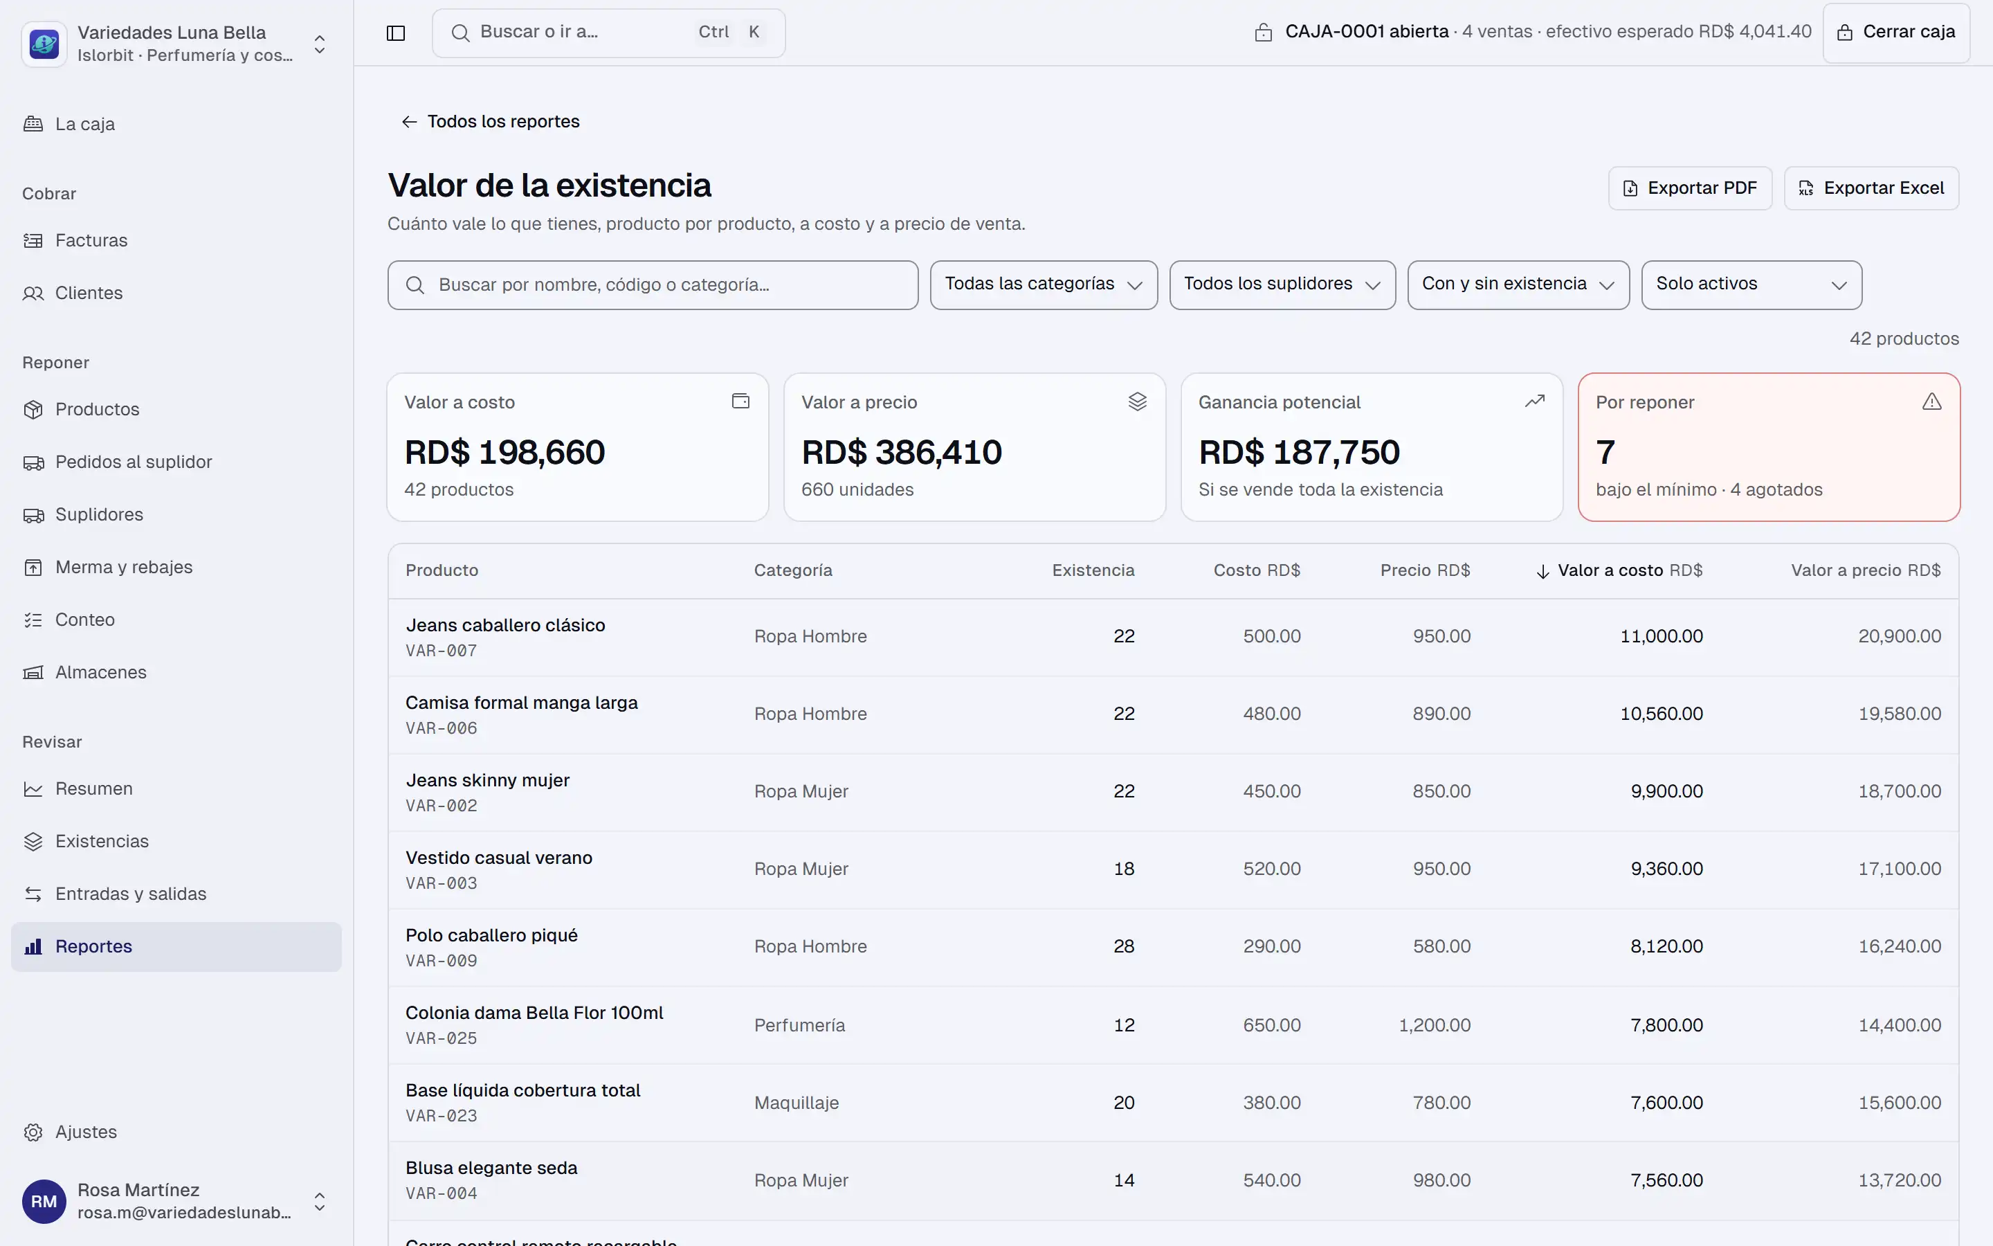Open Con y sin existencia dropdown

tap(1518, 285)
